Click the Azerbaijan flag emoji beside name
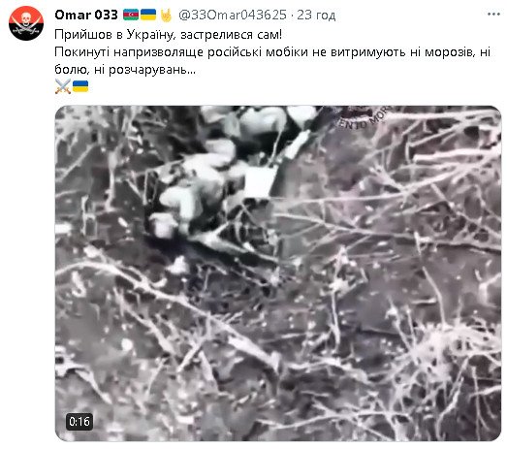Viewport: 507px width, 449px height. tap(131, 15)
